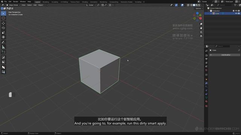Switch to solid shading
The height and width of the screenshot is (135, 241).
(x=194, y=5)
